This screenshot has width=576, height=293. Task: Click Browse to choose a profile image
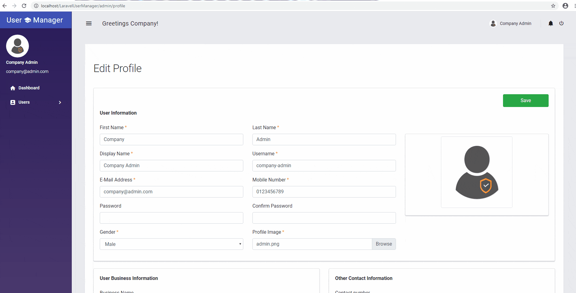coord(383,244)
